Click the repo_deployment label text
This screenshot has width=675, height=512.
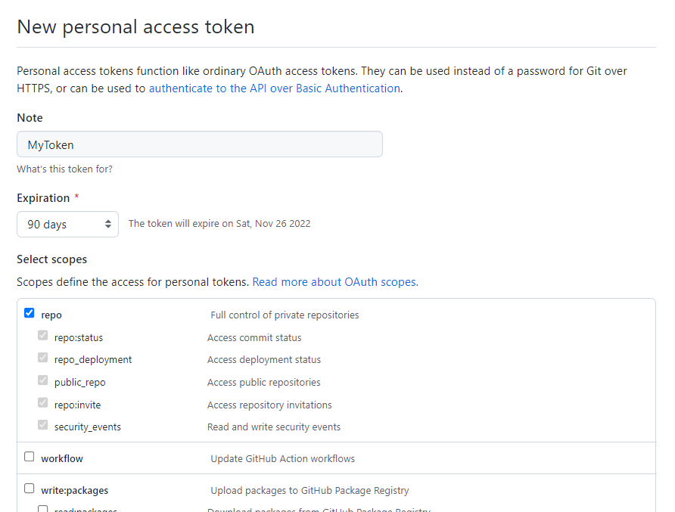click(93, 360)
